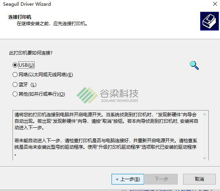Click the USB(U) label text
The height and width of the screenshot is (191, 220).
(x=26, y=65)
